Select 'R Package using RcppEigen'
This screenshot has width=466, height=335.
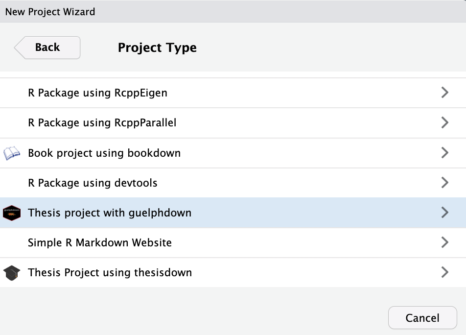pos(233,93)
